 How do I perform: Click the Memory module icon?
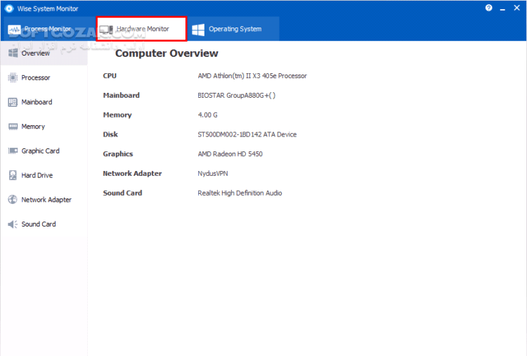coord(12,127)
